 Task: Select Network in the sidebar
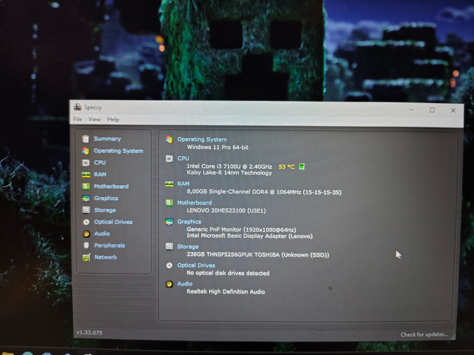pos(106,257)
